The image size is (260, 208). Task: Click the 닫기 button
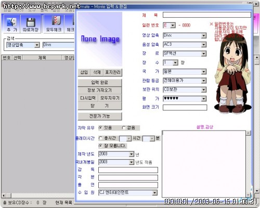100,106
